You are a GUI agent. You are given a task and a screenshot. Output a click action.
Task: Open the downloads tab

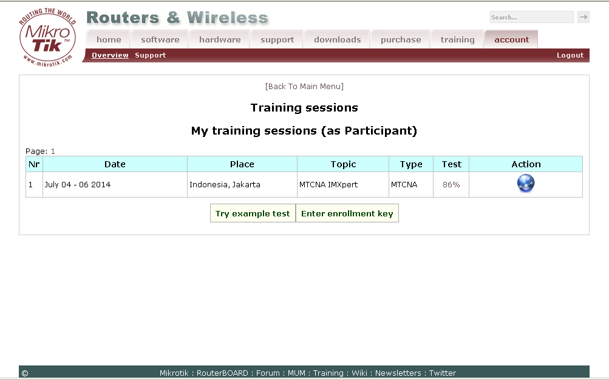point(337,39)
